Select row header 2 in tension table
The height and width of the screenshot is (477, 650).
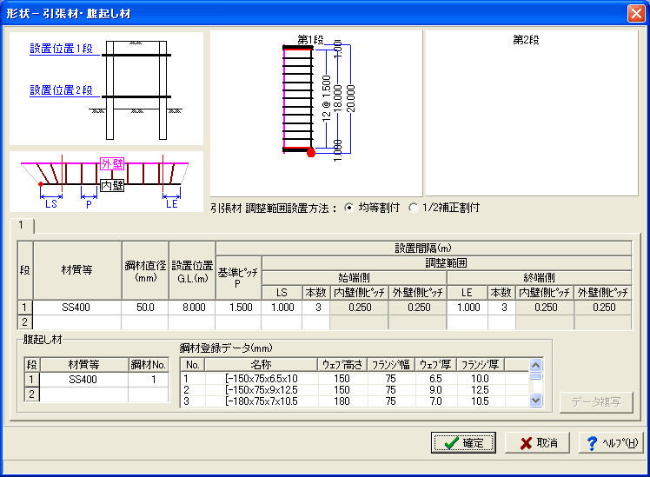(x=25, y=322)
